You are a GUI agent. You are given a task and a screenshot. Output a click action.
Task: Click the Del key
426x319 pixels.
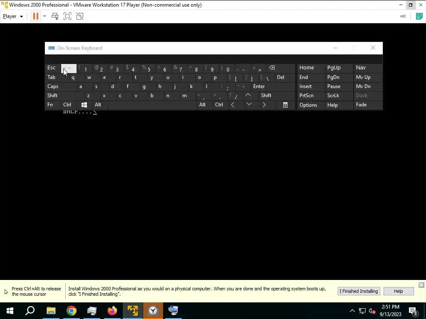pos(285,78)
